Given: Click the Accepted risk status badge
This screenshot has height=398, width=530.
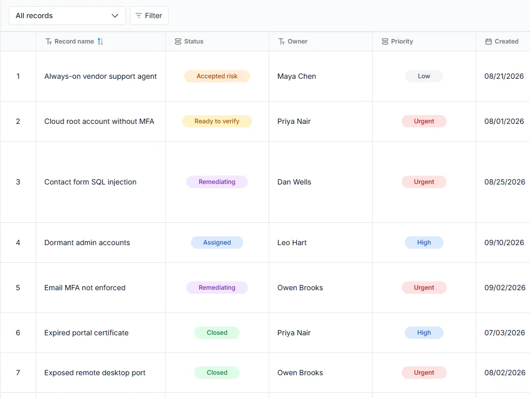Looking at the screenshot, I should pyautogui.click(x=217, y=76).
